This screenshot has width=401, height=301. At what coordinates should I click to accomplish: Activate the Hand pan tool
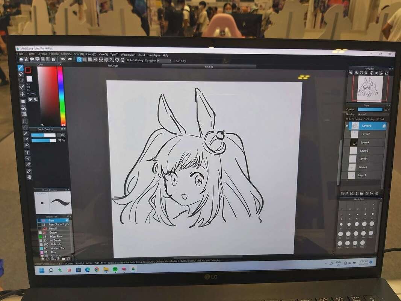coord(29,177)
